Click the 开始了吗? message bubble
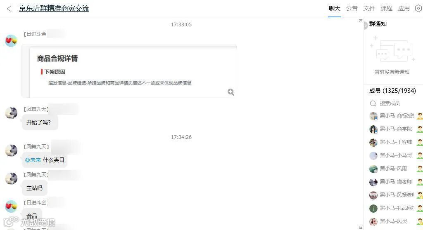Screen dimensions: 423x230 (40, 122)
